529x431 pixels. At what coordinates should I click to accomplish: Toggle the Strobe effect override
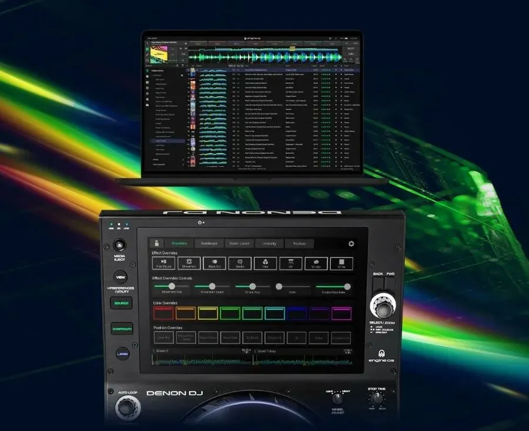pos(240,263)
